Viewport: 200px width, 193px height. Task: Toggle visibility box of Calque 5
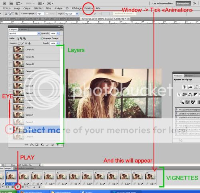click(10, 108)
